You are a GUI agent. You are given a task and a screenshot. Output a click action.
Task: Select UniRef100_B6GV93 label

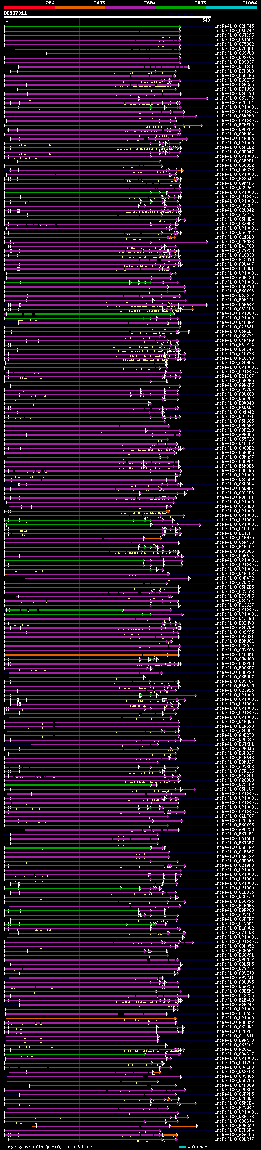234,291
